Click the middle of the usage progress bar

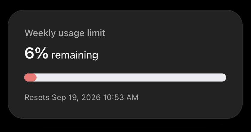(125, 78)
